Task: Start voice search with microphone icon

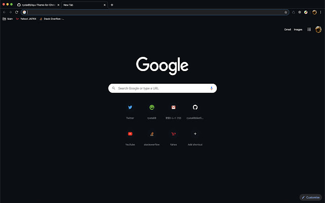Action: (x=211, y=88)
